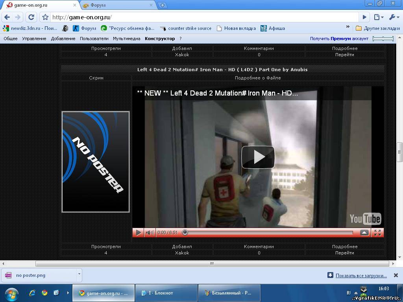Click the game-on.org.ru taskbar button
This screenshot has width=403, height=302.
(104, 293)
